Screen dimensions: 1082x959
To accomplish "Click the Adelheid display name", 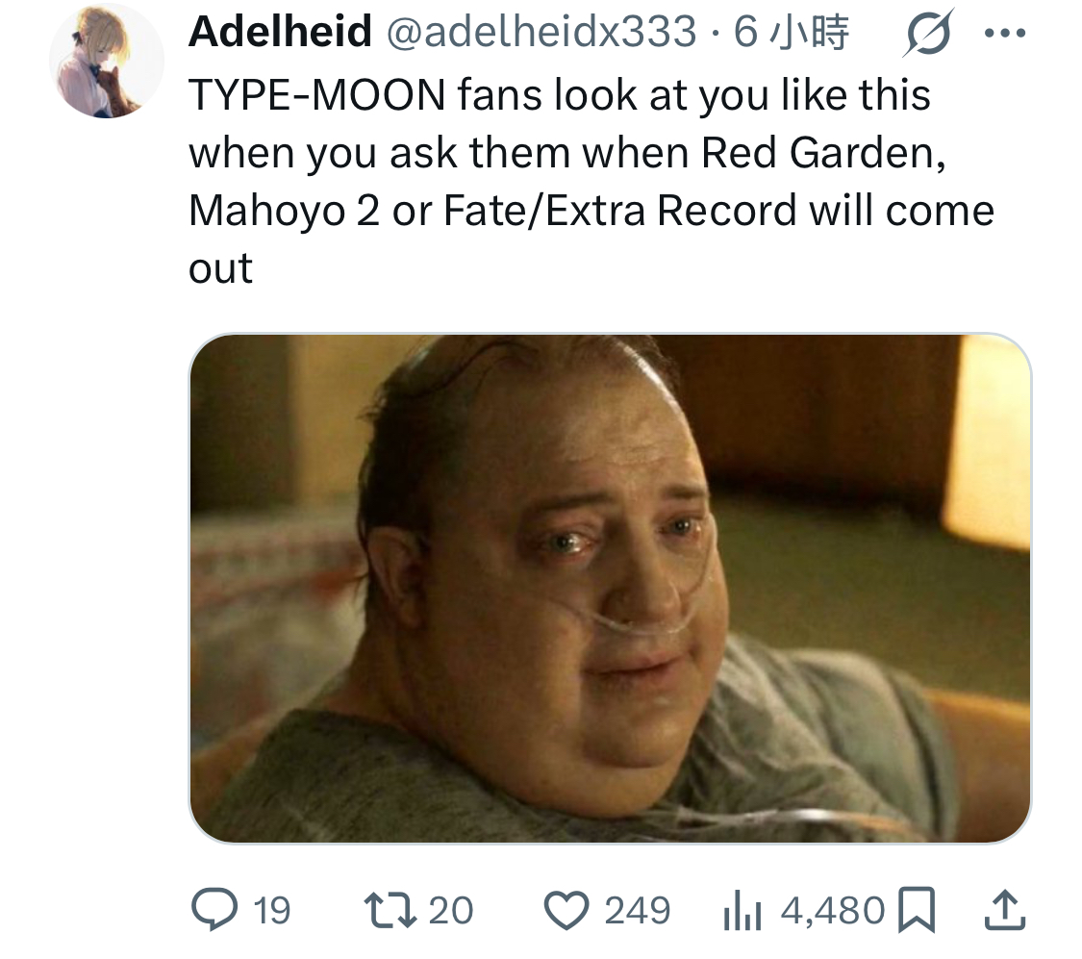I will 280,32.
